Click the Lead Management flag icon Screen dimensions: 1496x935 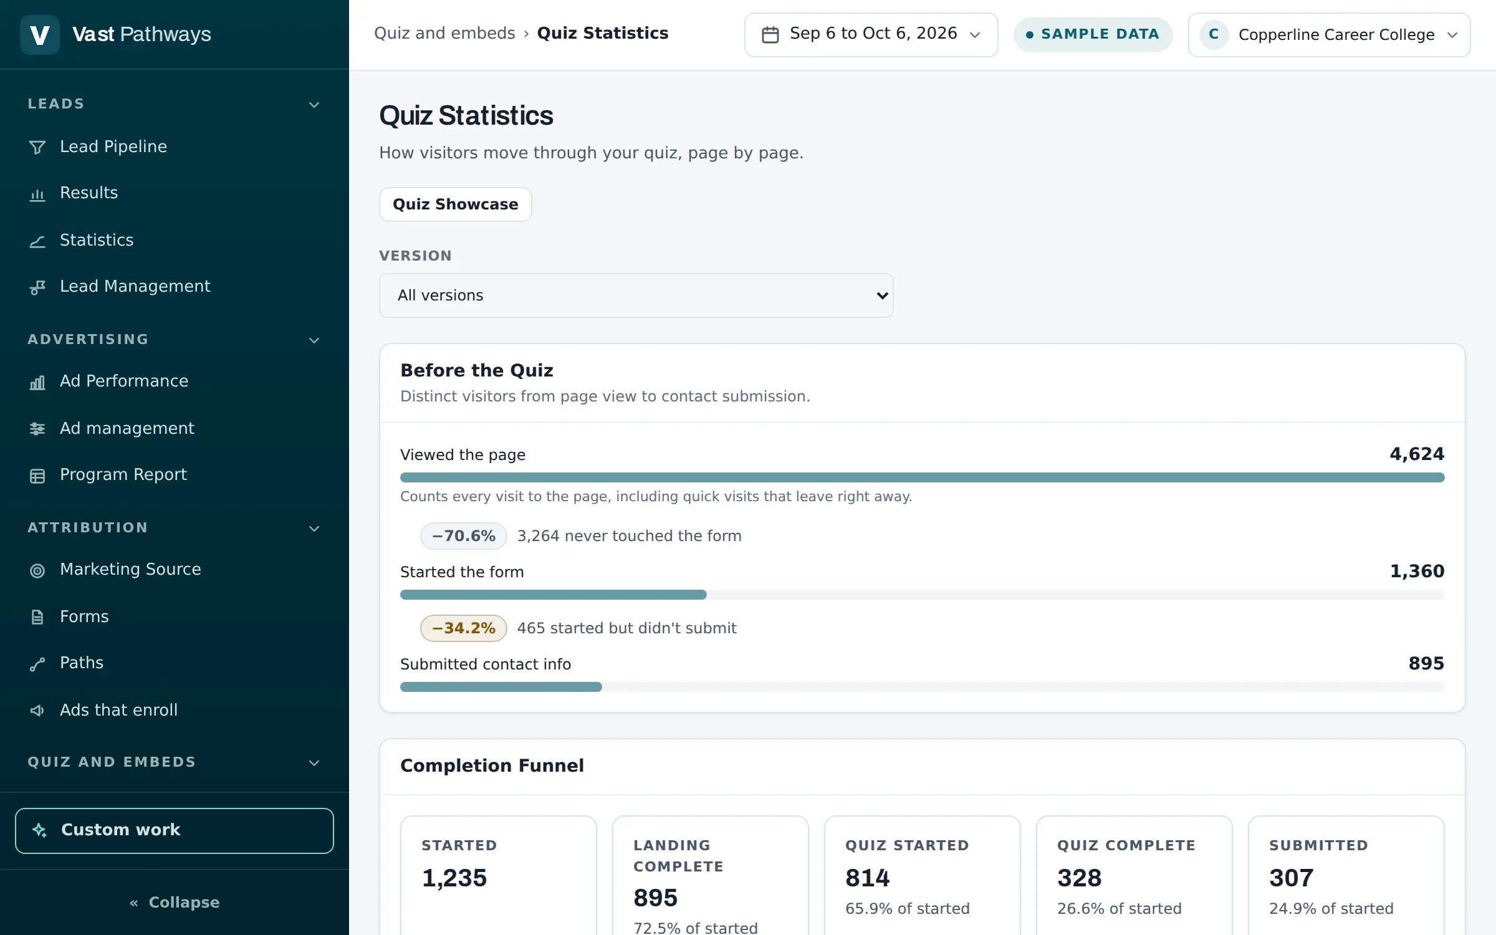[37, 287]
